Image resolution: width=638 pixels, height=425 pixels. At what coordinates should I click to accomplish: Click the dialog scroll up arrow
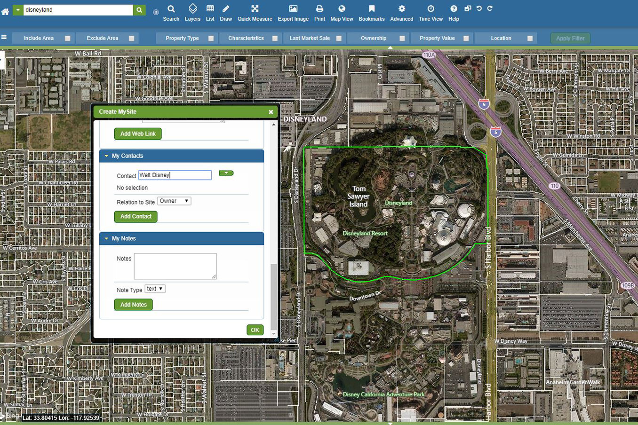tap(274, 125)
